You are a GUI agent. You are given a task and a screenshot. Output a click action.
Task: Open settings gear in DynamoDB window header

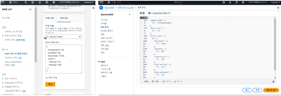243,2
